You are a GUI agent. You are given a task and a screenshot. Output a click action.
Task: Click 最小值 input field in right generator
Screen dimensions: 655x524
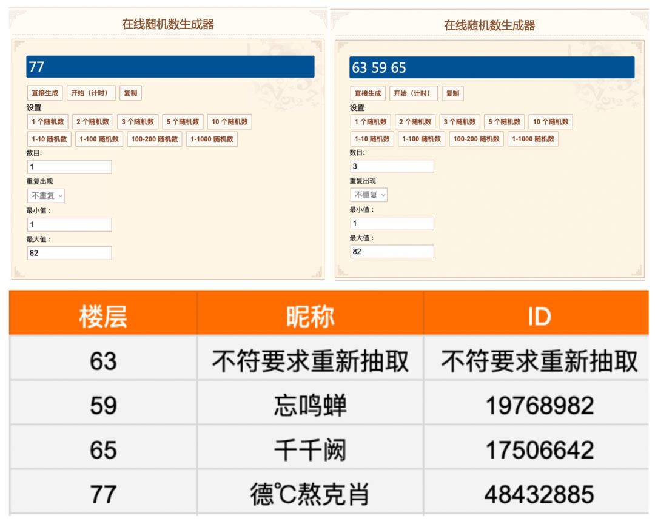(392, 223)
